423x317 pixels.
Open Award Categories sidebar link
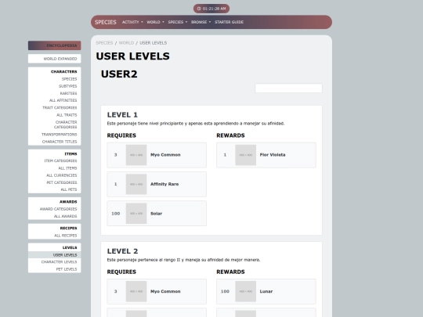point(58,209)
